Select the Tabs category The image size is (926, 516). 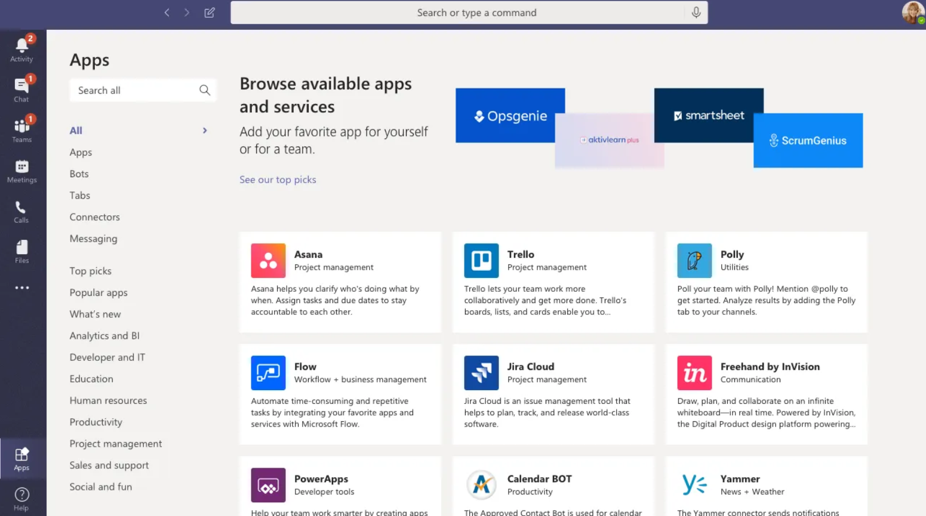79,195
